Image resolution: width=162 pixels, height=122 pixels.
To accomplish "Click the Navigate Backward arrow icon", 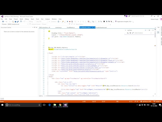I will (3, 22).
